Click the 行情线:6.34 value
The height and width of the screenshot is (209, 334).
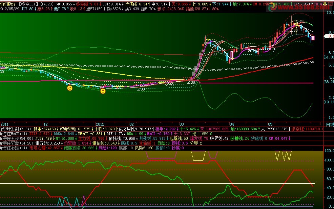tap(136, 4)
